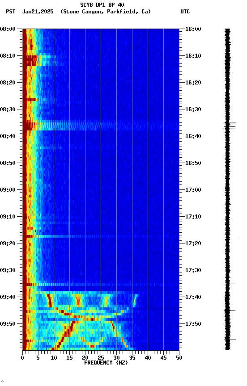The image size is (247, 386).
Task: Click the '09:10' PST time label
Action: coord(8,217)
